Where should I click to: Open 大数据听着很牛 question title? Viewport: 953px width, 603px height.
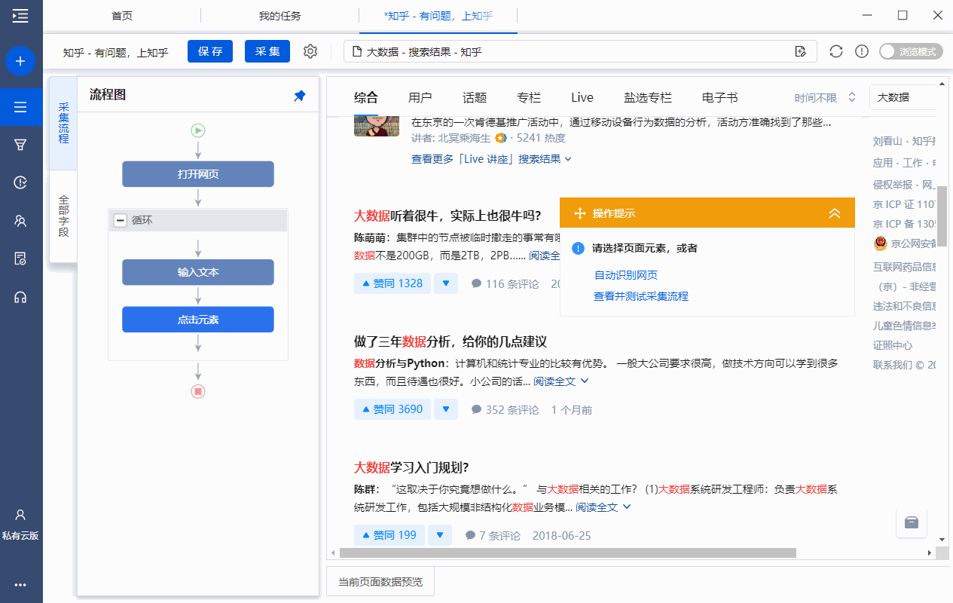coord(447,216)
